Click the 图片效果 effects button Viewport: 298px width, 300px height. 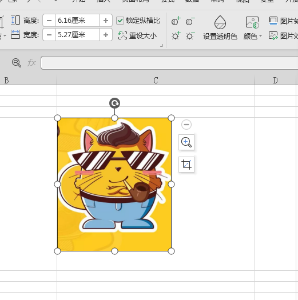pos(283,35)
